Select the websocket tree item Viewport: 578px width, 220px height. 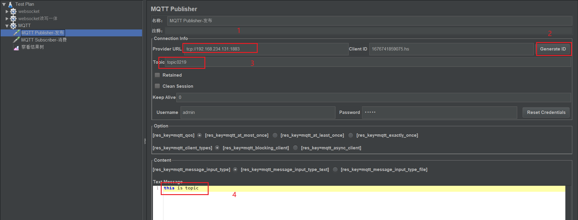[29, 11]
